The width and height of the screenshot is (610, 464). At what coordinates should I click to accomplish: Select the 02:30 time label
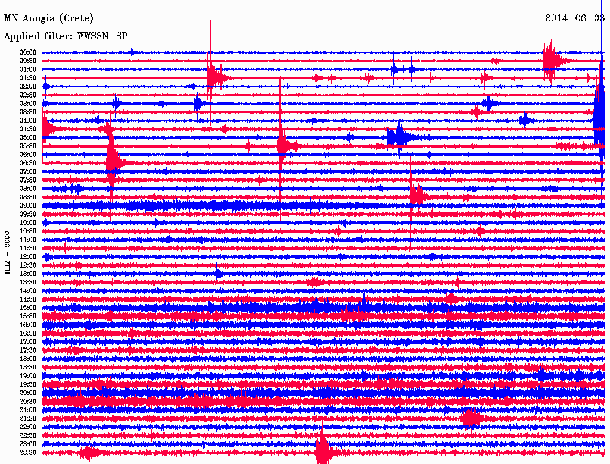(x=28, y=95)
